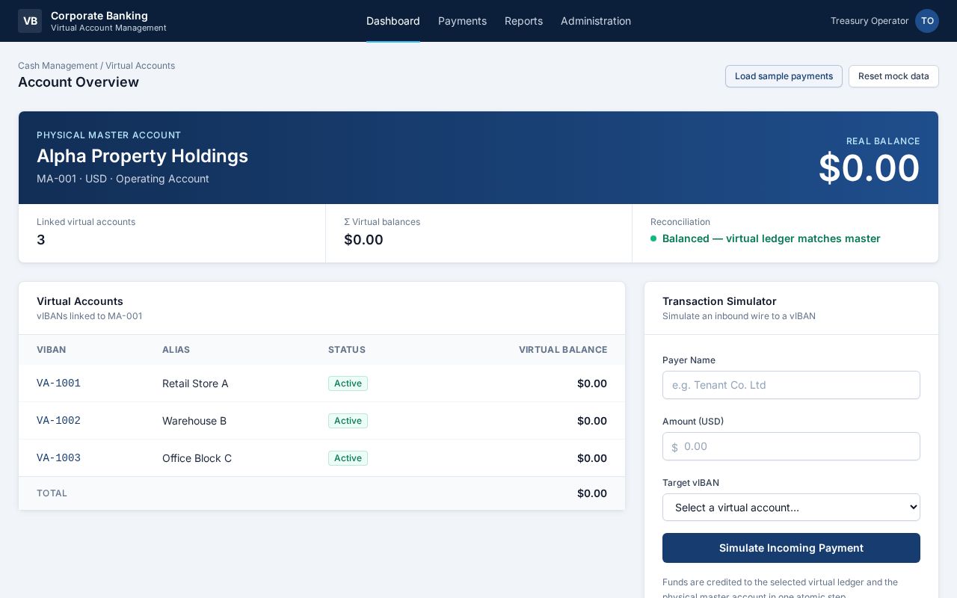Click the Cash Management / Virtual Accounts breadcrumb

click(96, 66)
